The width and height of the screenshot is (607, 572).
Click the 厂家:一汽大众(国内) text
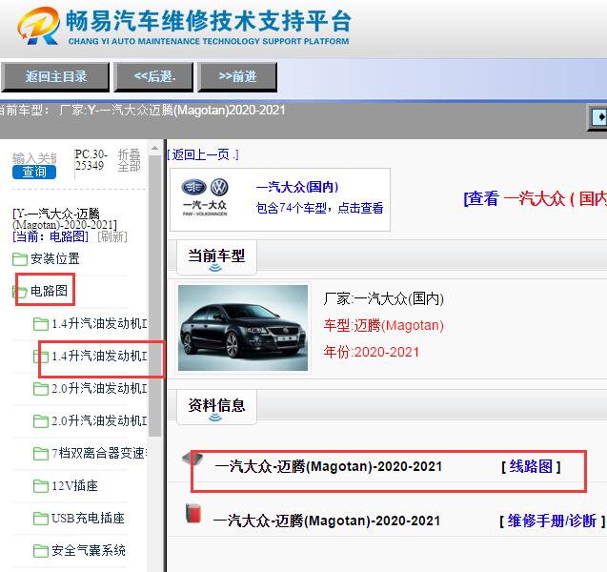383,298
